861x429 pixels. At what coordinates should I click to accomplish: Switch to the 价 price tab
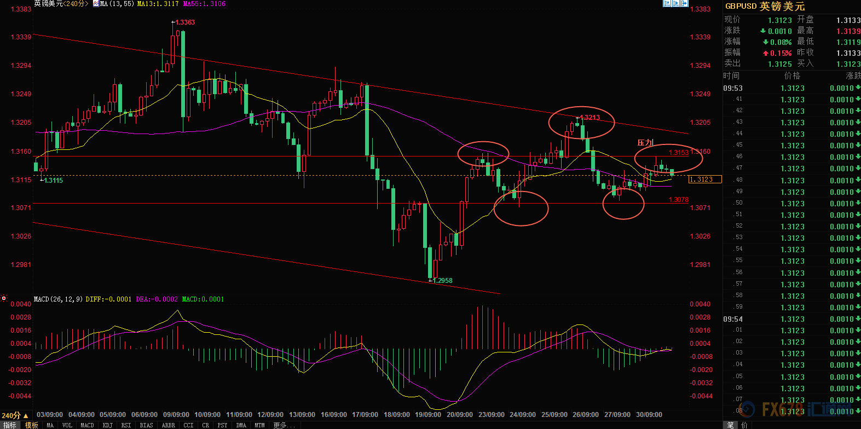[744, 425]
